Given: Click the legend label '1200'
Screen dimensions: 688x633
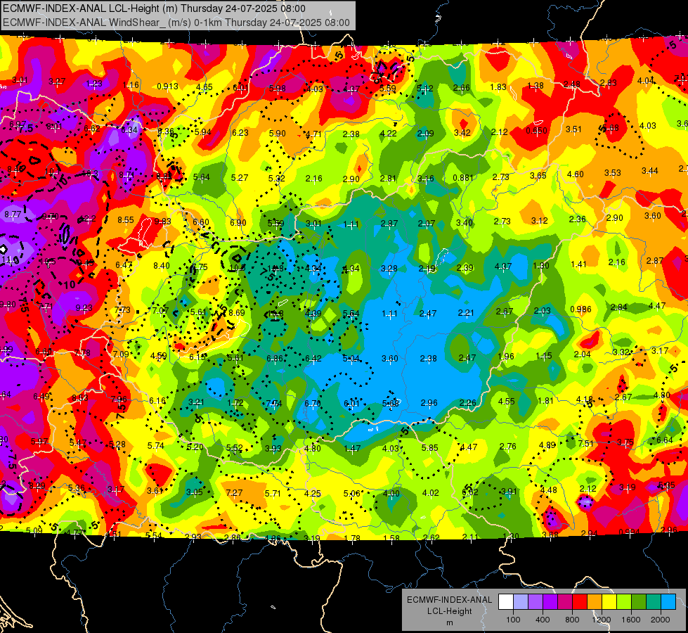Looking at the screenshot, I should 601,620.
